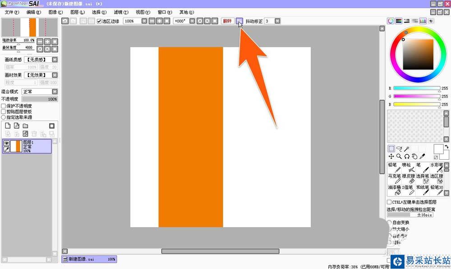The width and height of the screenshot is (451, 269).
Task: Hide 图层1 with the eye icon
Action: [x=6, y=143]
